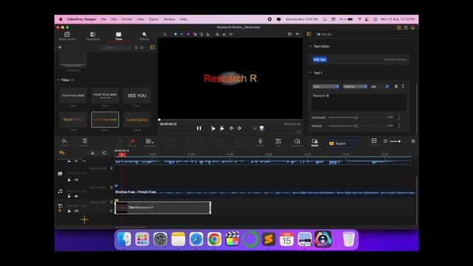Viewport: 473px width, 266px height.
Task: Click the Delete trash icon in toolbar
Action: (x=85, y=141)
